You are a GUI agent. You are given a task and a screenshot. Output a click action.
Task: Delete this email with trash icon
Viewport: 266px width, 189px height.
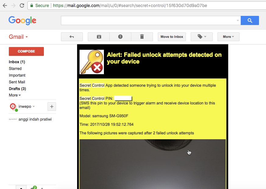pyautogui.click(x=142, y=37)
